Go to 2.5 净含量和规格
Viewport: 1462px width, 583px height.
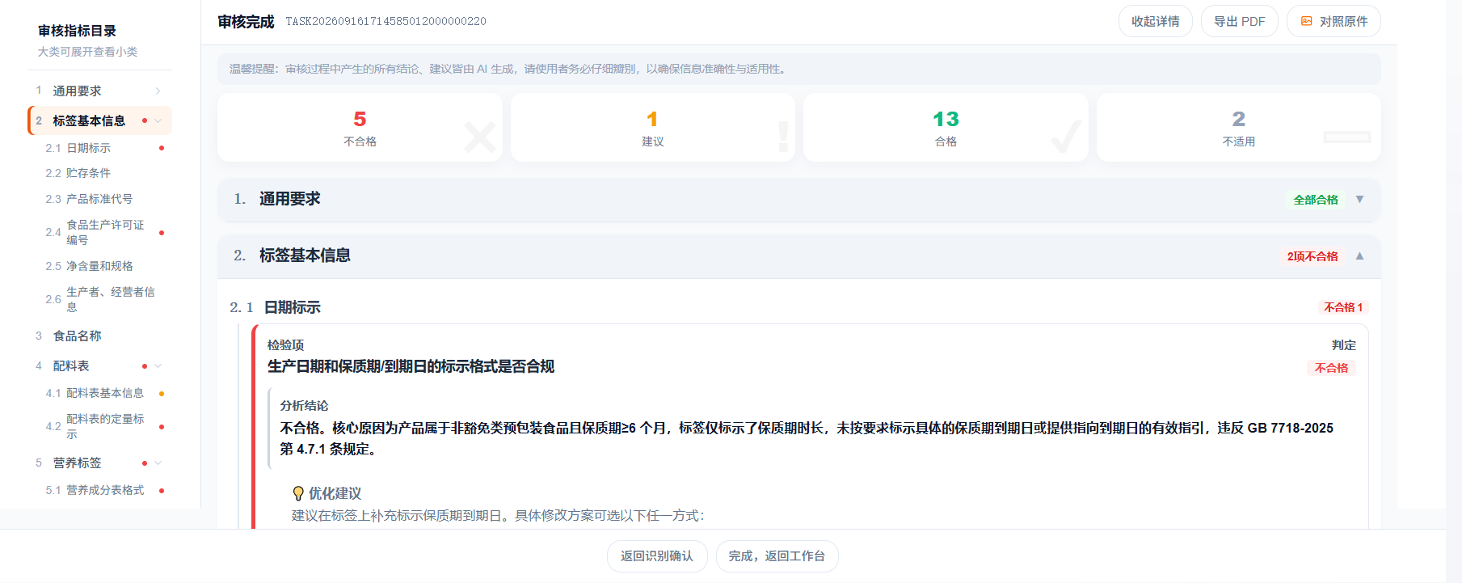pos(105,266)
